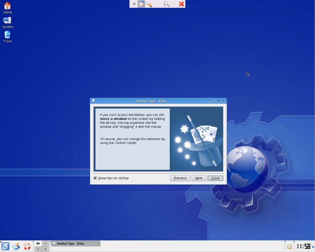The width and height of the screenshot is (315, 252).
Task: Open the Home desktop icon
Action: click(x=7, y=8)
